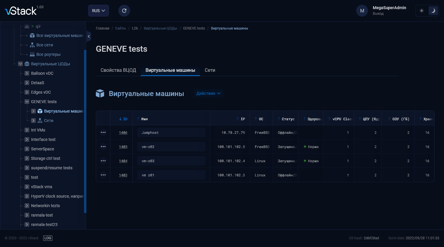Click the Виртуальные ЦОДы breadcrumb link
Screen dimensions: 444x247
[160, 28]
